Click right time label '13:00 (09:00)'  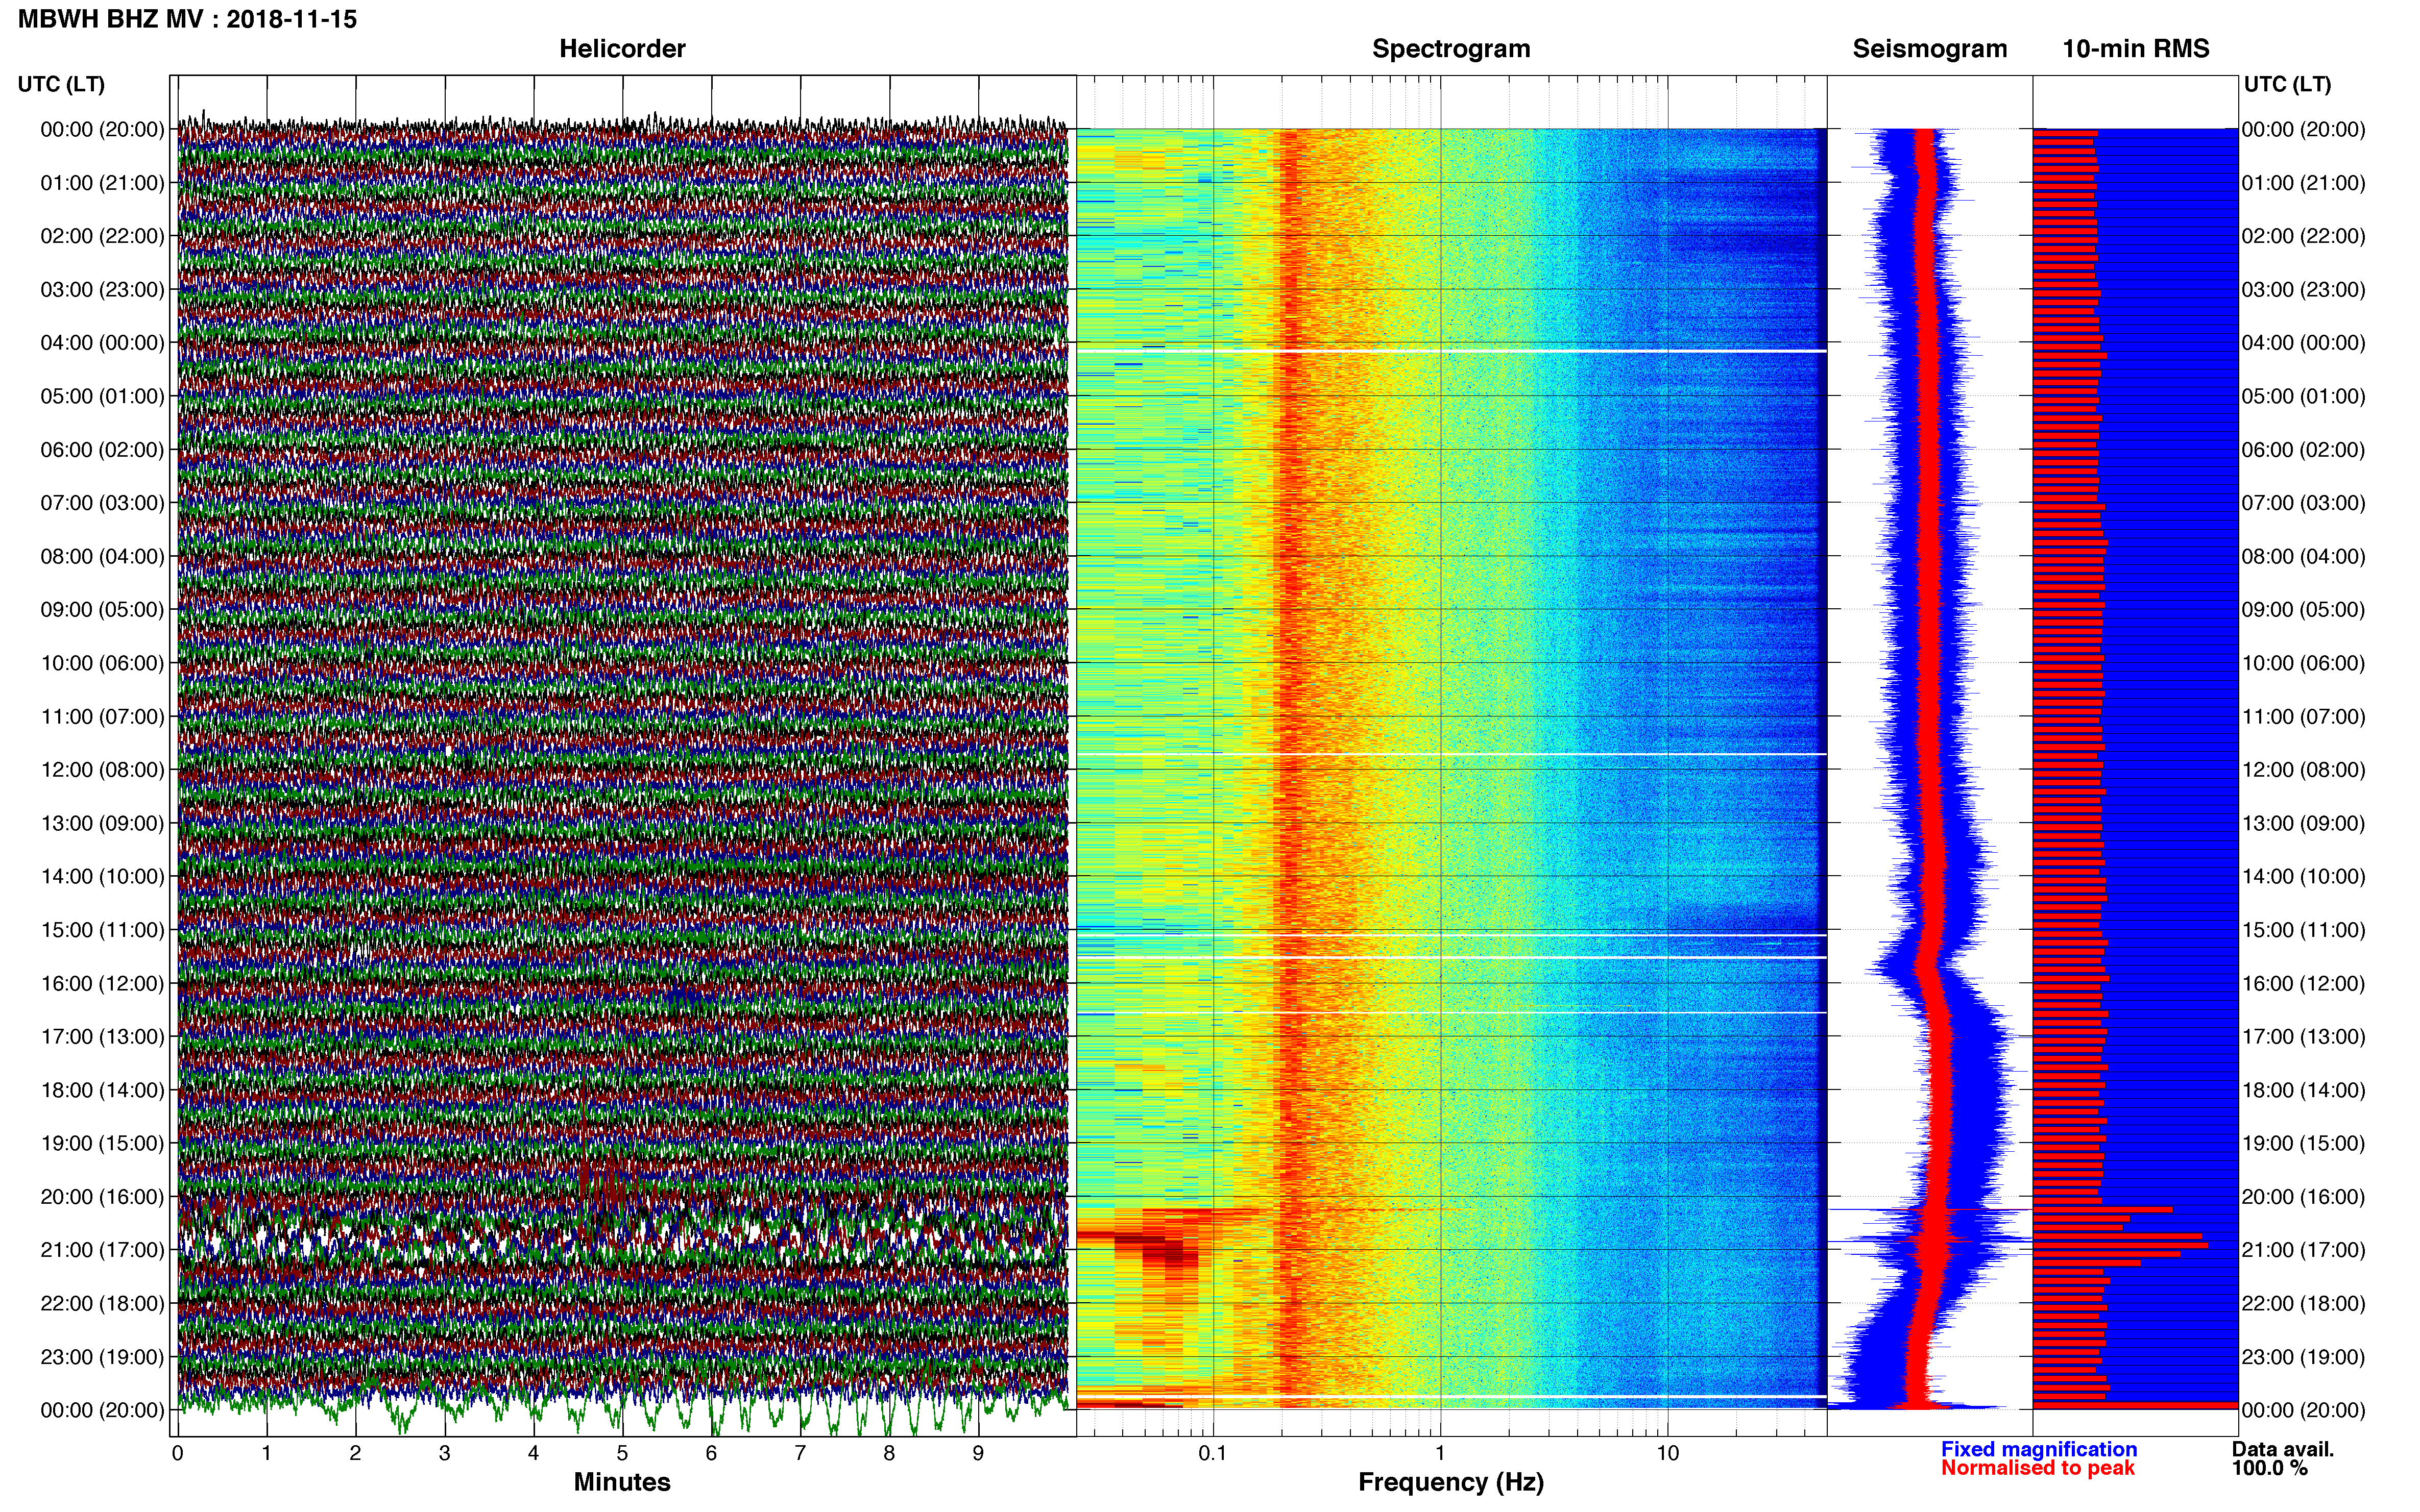2304,823
